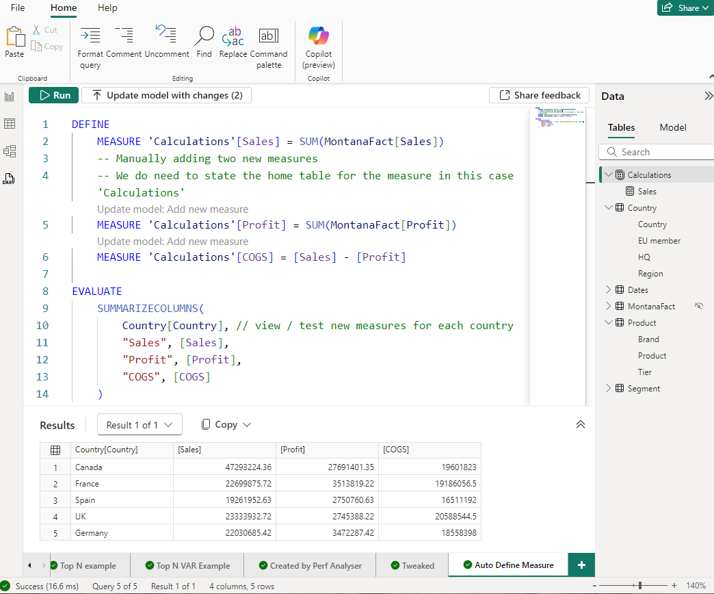Click Update model link above Profit measure
This screenshot has width=714, height=594.
(x=172, y=209)
